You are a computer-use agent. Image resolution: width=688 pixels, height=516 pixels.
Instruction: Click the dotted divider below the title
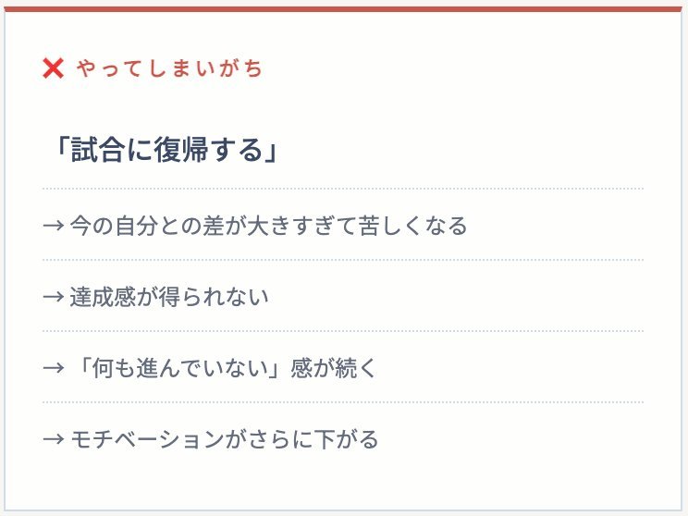point(344,189)
